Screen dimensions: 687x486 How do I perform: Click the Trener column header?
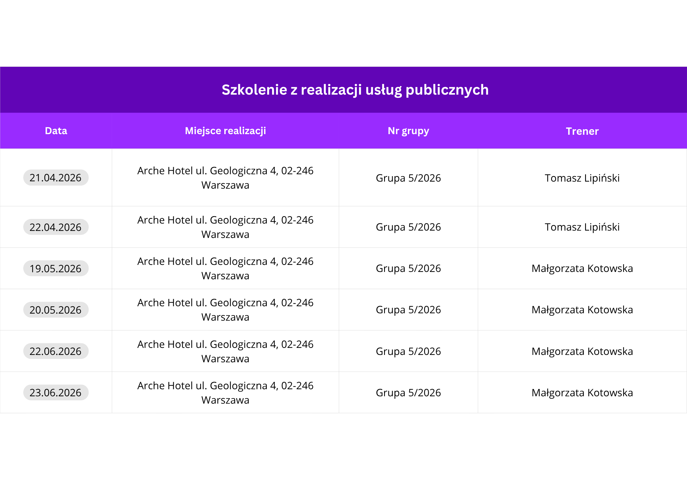coord(582,131)
